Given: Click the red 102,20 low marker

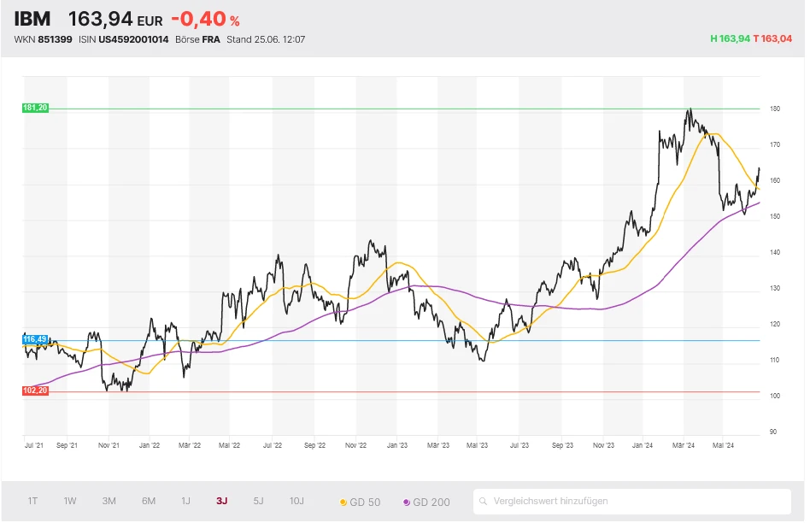Looking at the screenshot, I should pyautogui.click(x=36, y=391).
